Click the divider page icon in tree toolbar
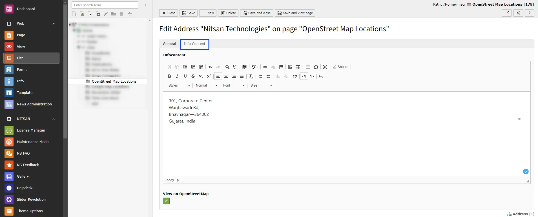 pyautogui.click(x=130, y=14)
